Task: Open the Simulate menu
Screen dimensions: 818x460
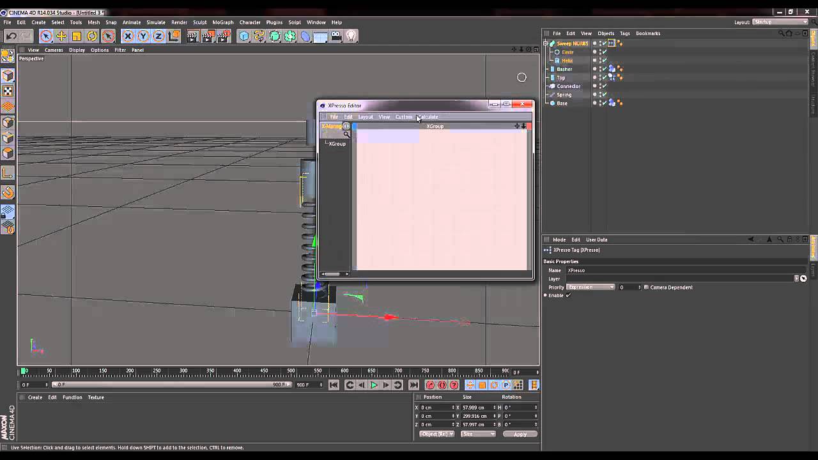Action: click(156, 22)
